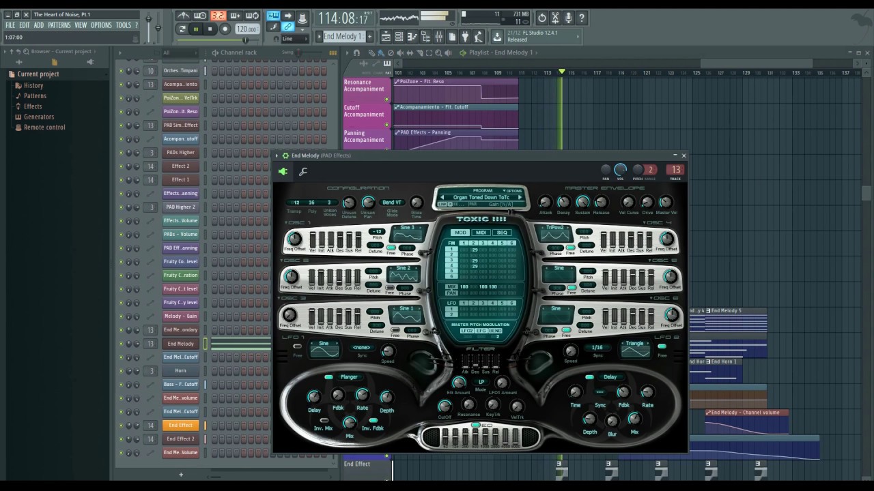Click the master envelope Attack knob
Screen dimensions: 874x491
[x=545, y=202]
